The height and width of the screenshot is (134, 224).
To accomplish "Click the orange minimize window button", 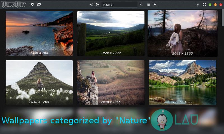I will point(215,5).
